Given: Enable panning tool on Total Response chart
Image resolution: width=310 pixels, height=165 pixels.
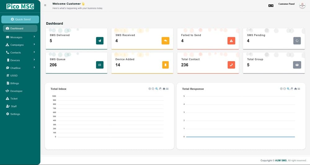Looking at the screenshot, I should [292, 89].
